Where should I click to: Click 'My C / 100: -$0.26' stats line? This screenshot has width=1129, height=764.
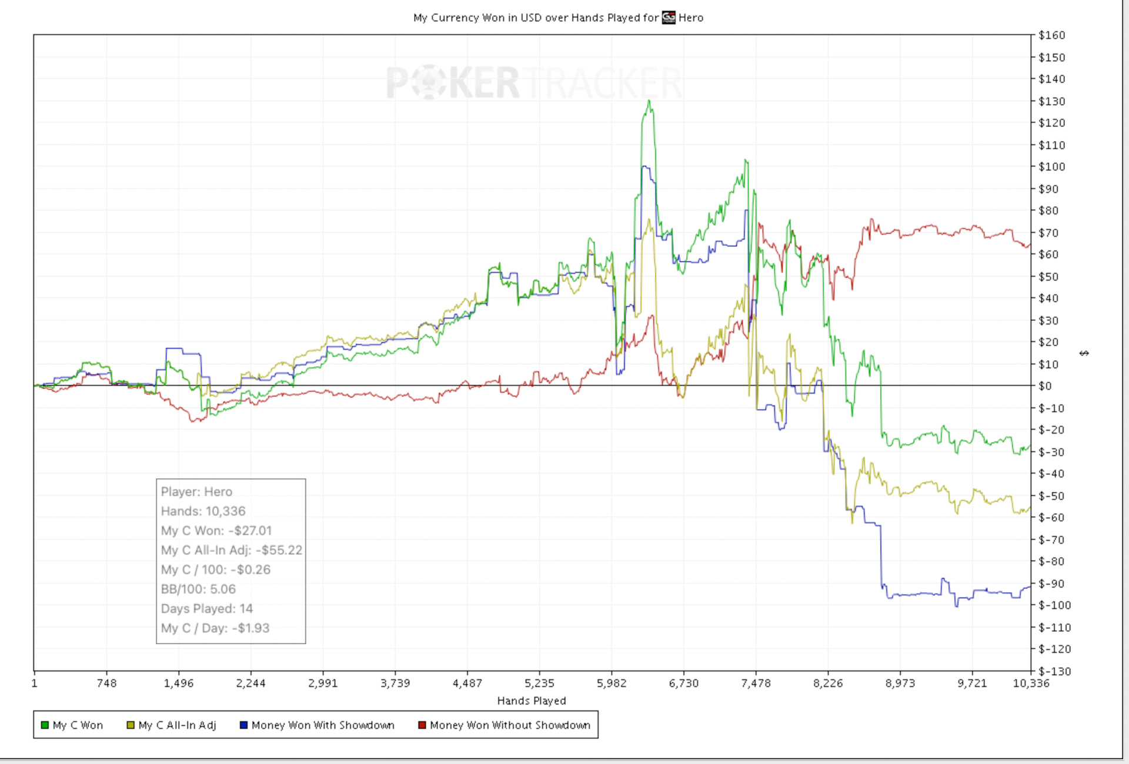(x=216, y=569)
